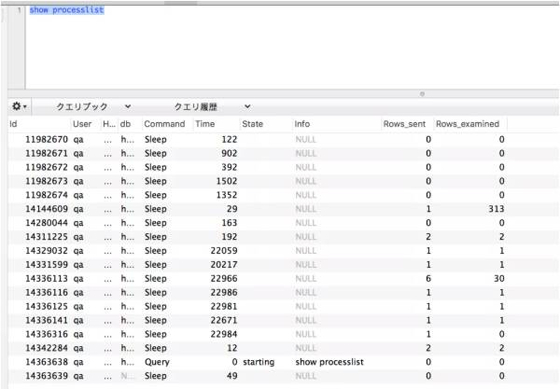Select Id cell 14144609
The image size is (560, 389).
(x=47, y=209)
